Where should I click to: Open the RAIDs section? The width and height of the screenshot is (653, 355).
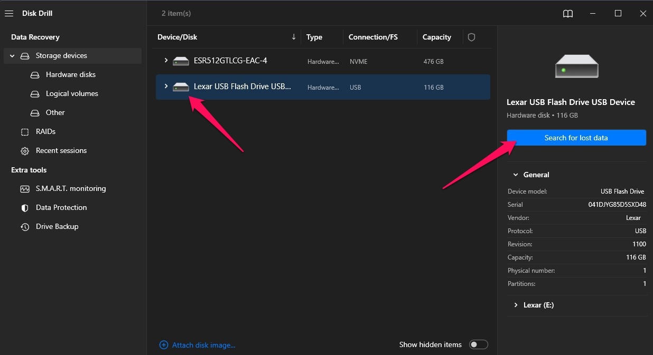[45, 132]
